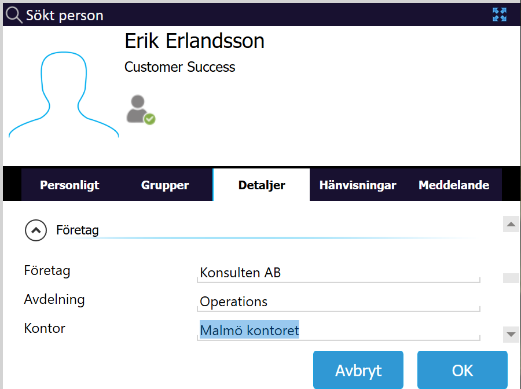The width and height of the screenshot is (521, 389).
Task: Click the Avdelning field showing Operations
Action: click(x=339, y=302)
